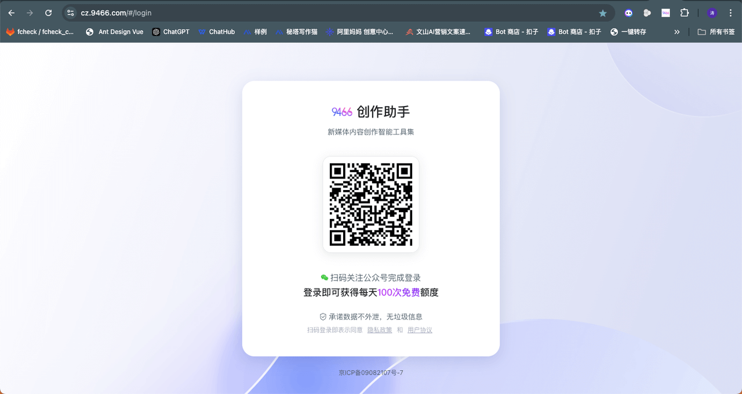
Task: Go back using the browser back arrow
Action: click(12, 13)
